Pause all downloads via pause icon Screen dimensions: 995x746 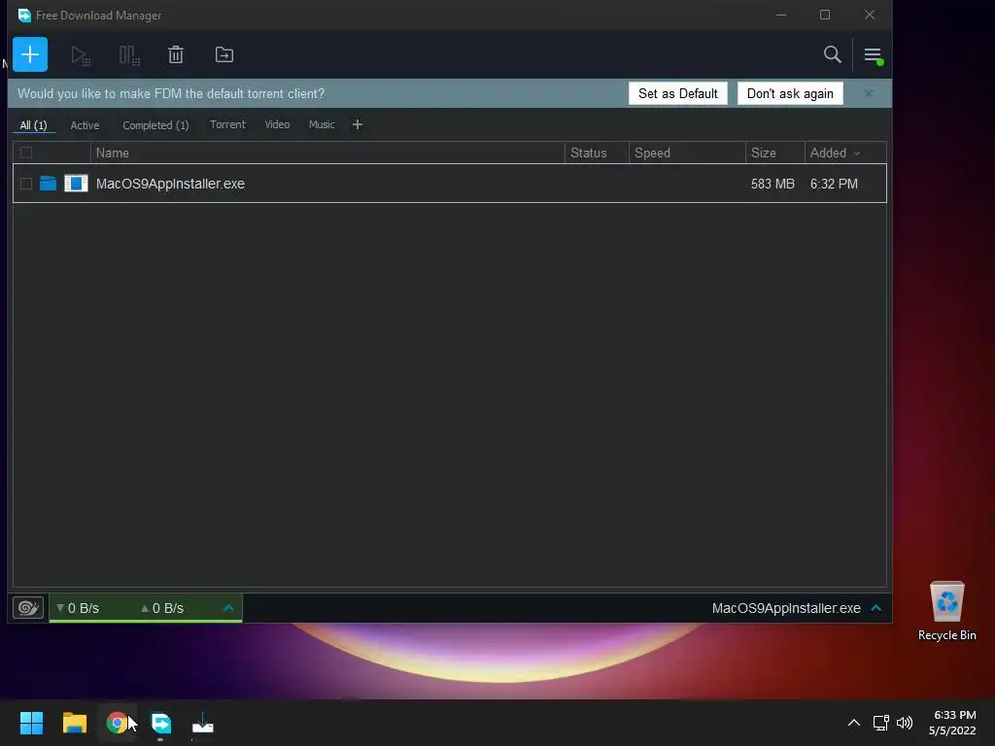(x=129, y=55)
